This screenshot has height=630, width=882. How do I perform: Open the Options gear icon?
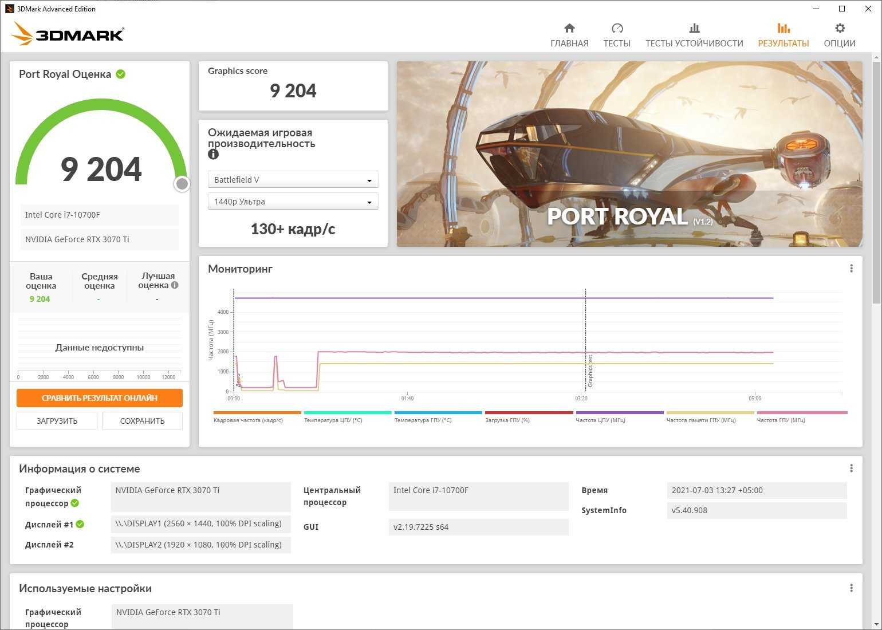[840, 28]
